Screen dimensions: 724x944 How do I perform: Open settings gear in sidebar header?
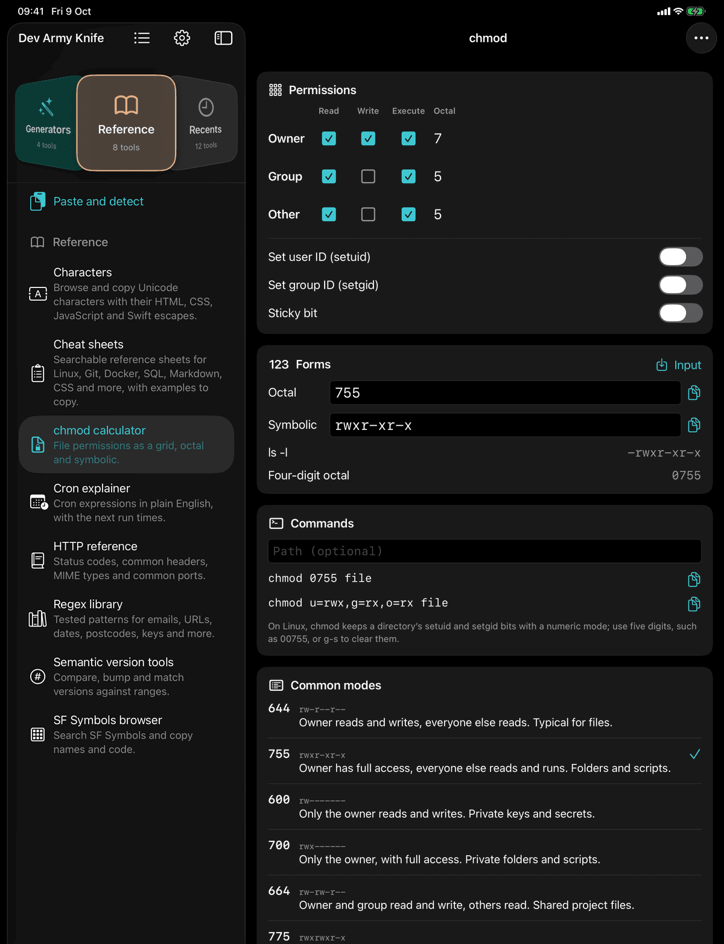[182, 38]
